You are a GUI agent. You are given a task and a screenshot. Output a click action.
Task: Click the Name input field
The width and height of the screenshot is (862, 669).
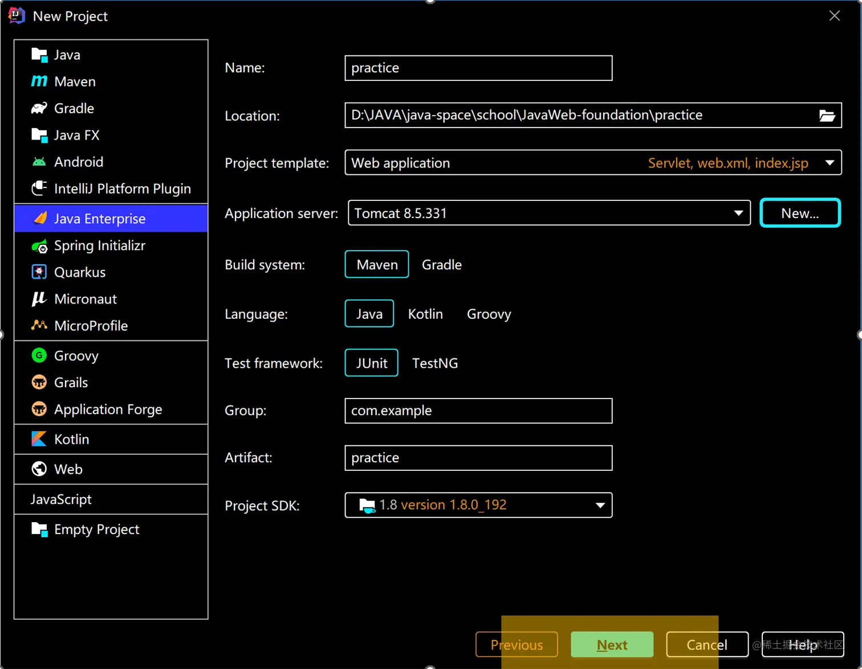pos(478,68)
